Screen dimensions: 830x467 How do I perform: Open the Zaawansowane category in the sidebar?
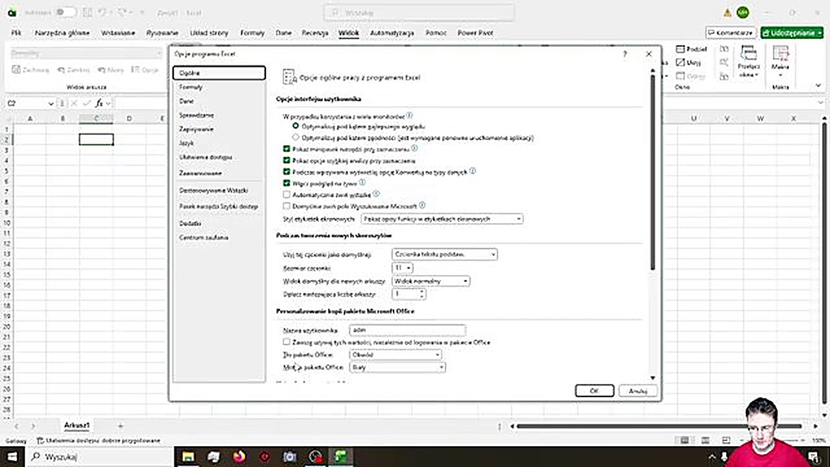click(x=200, y=173)
